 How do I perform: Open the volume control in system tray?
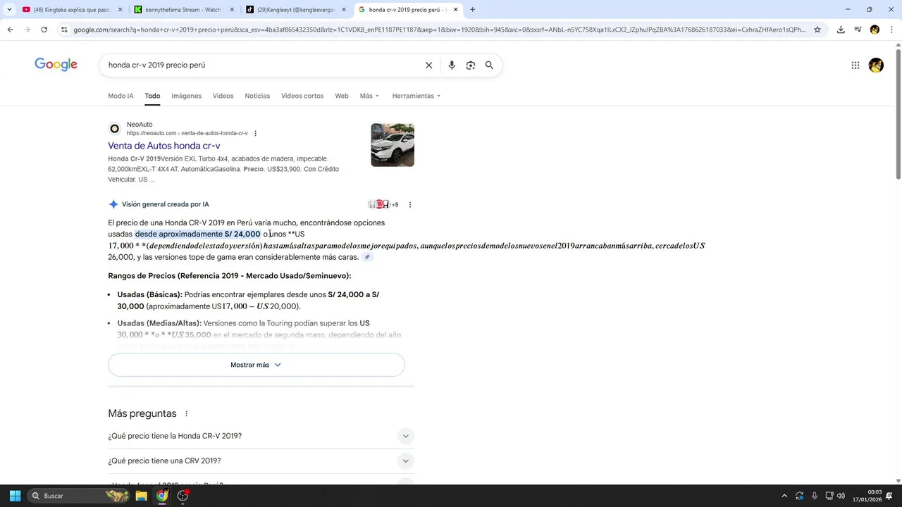(x=841, y=496)
